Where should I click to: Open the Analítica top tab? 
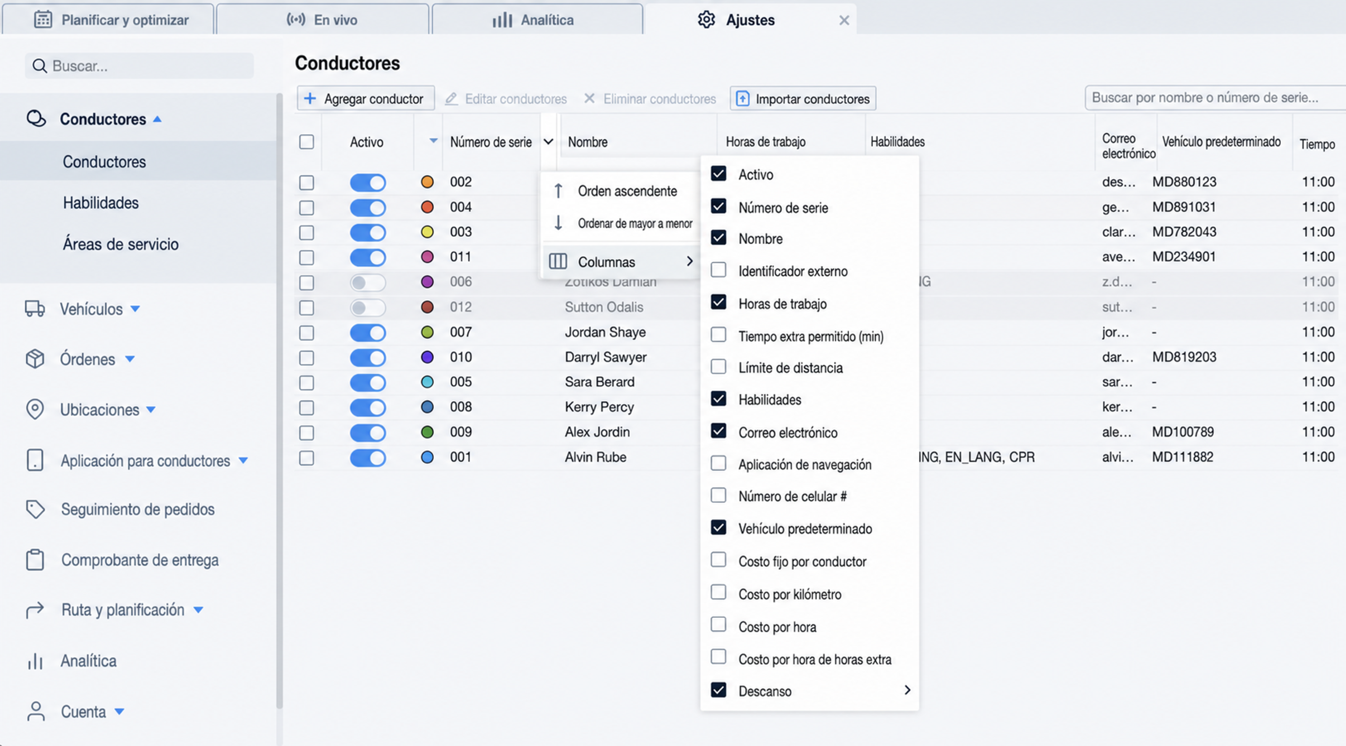click(537, 19)
